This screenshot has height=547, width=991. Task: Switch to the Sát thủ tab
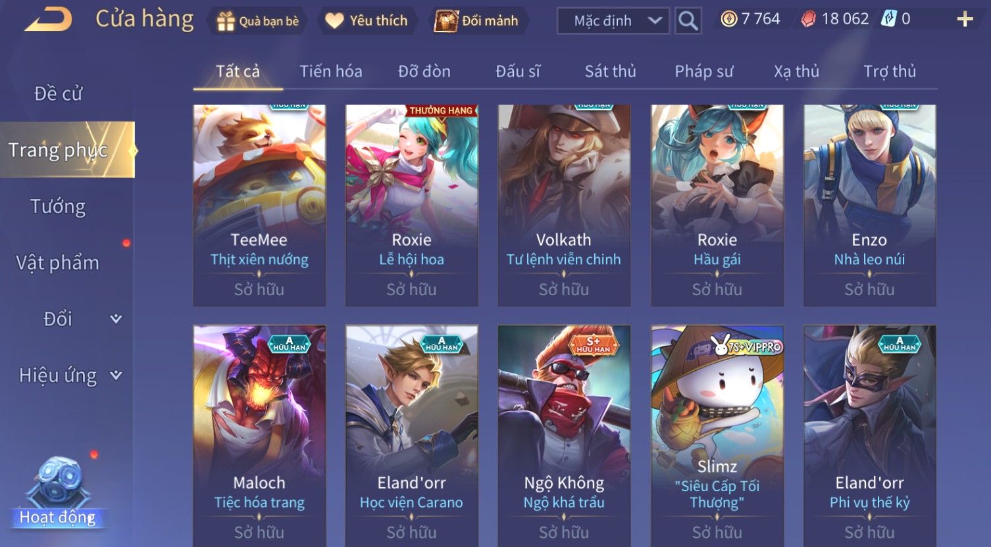(611, 71)
